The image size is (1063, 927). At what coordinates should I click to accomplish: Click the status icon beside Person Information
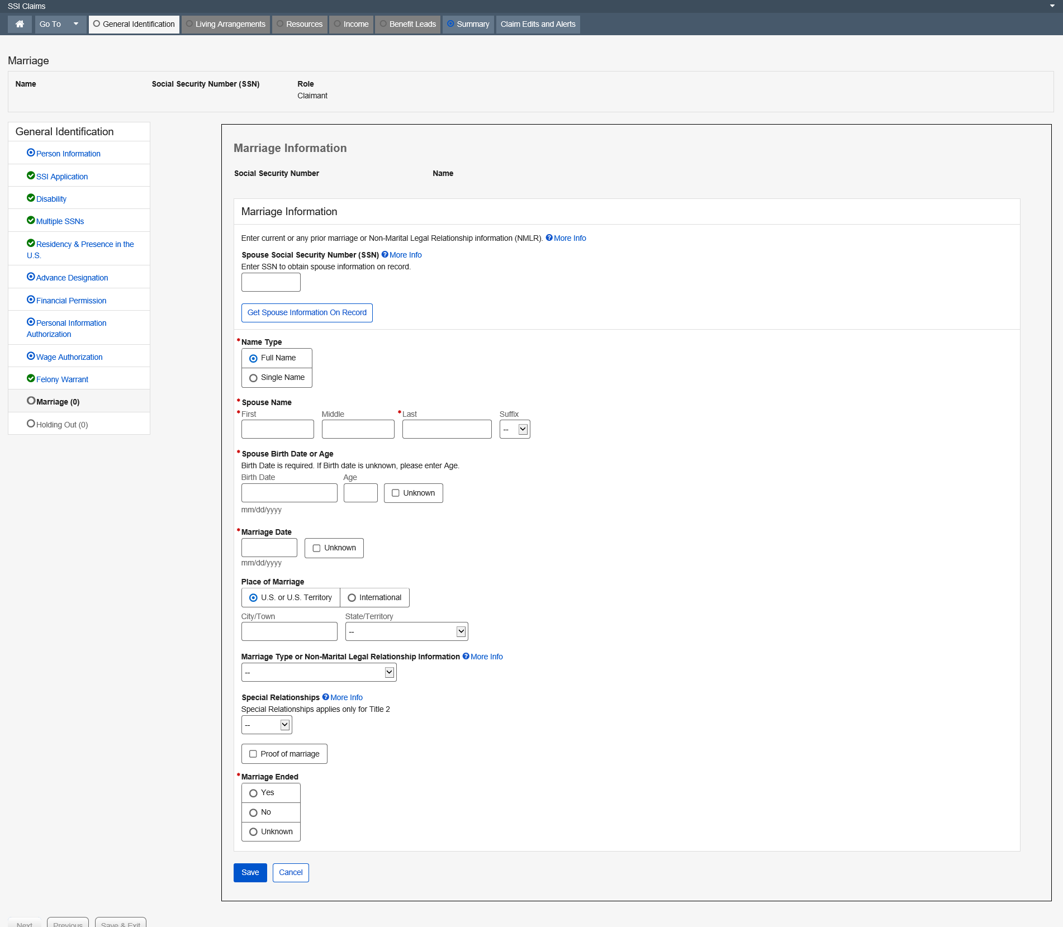(x=31, y=153)
